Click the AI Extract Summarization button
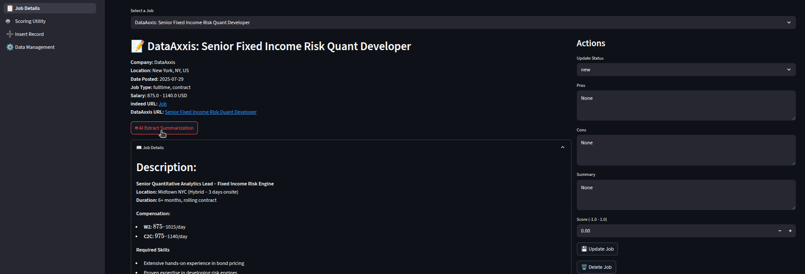This screenshot has height=274, width=805. (x=164, y=128)
